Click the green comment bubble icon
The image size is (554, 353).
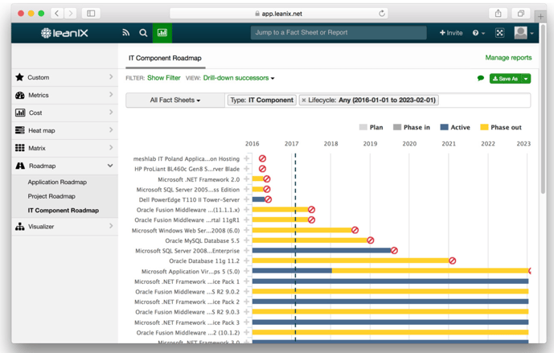pos(481,78)
